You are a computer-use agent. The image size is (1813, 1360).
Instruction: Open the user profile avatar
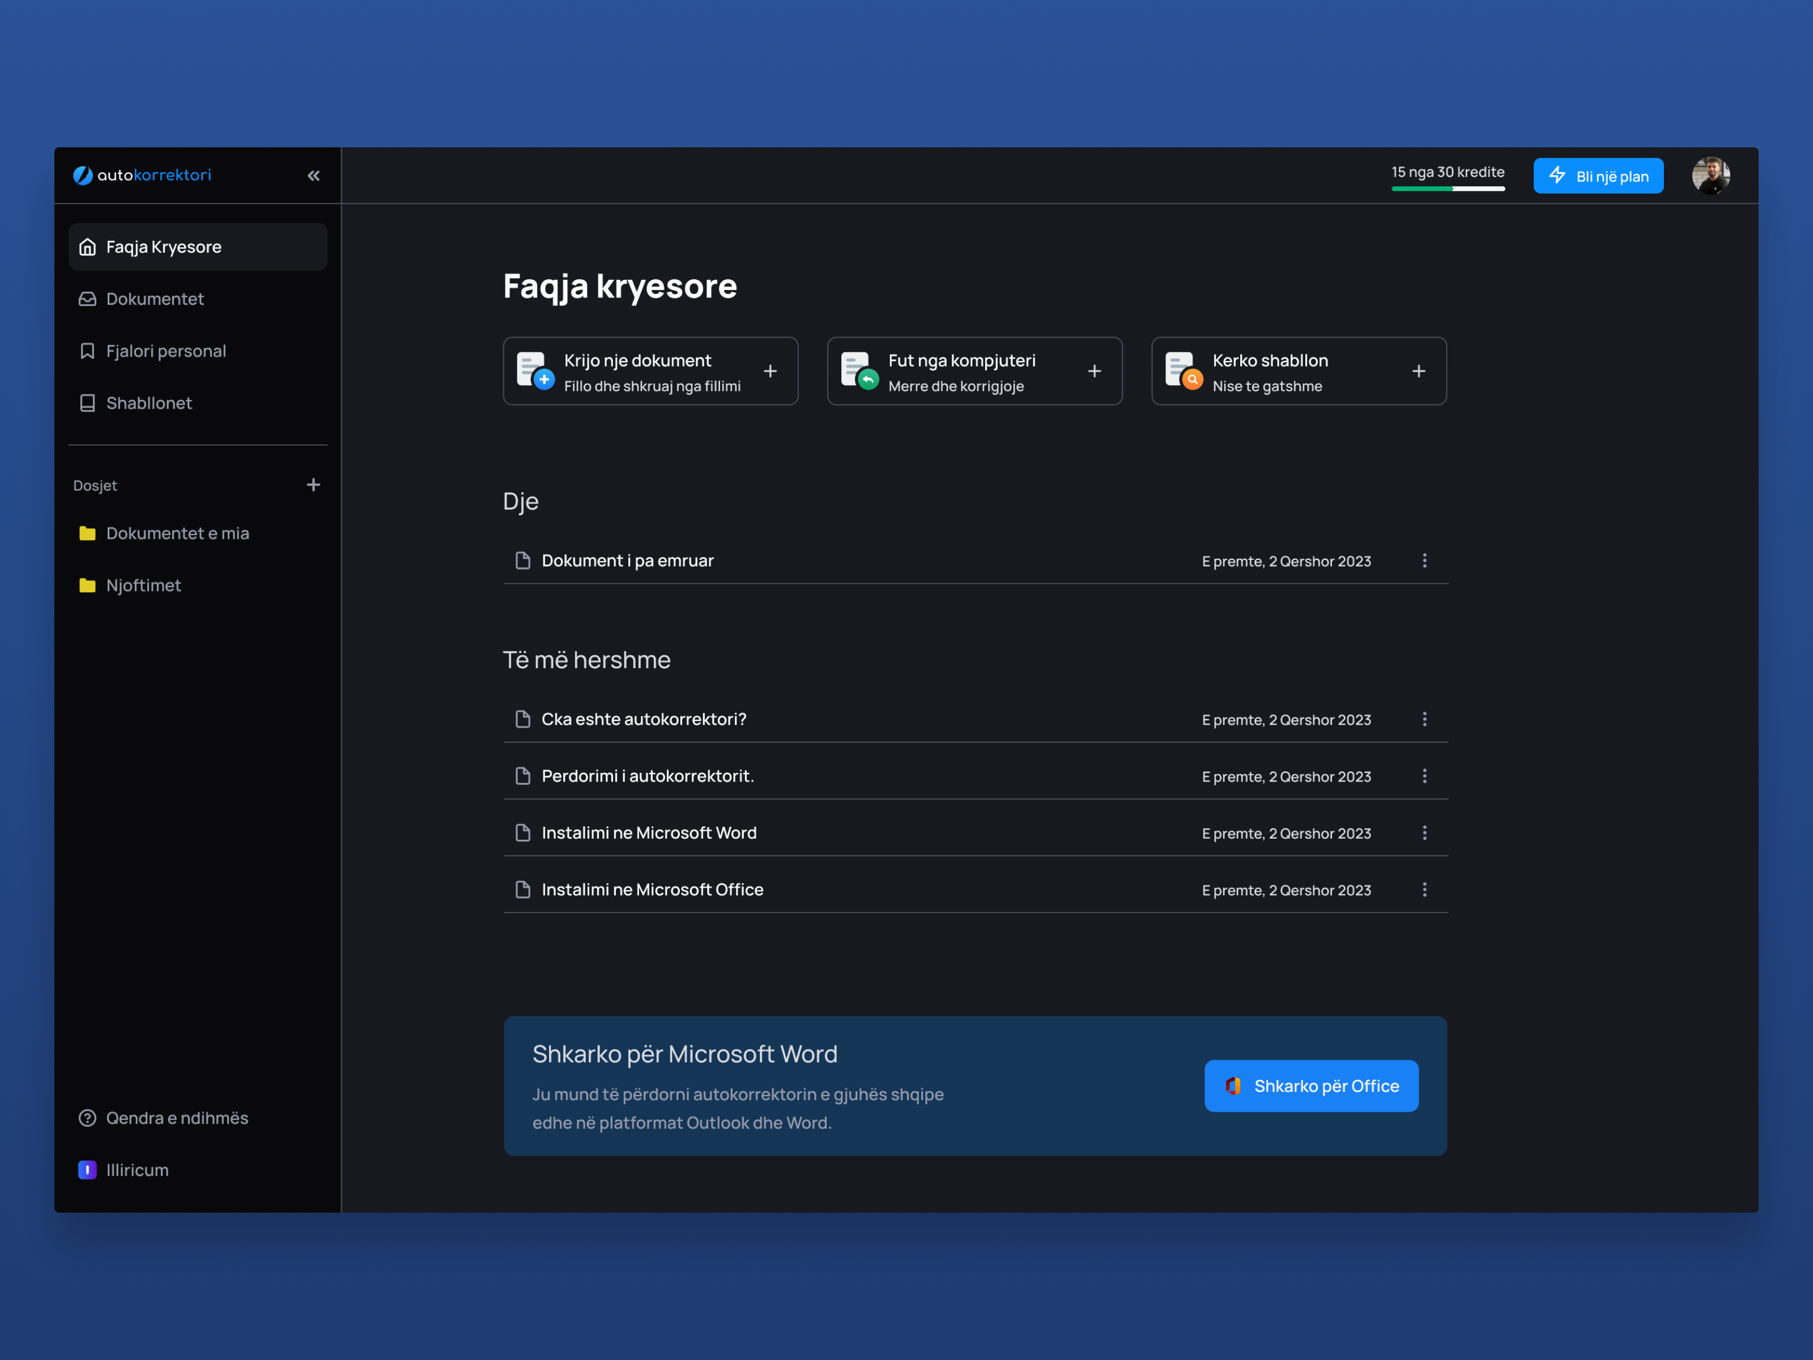click(x=1710, y=176)
